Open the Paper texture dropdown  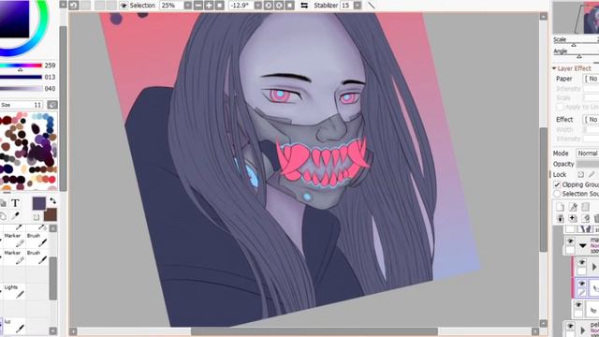pyautogui.click(x=591, y=79)
